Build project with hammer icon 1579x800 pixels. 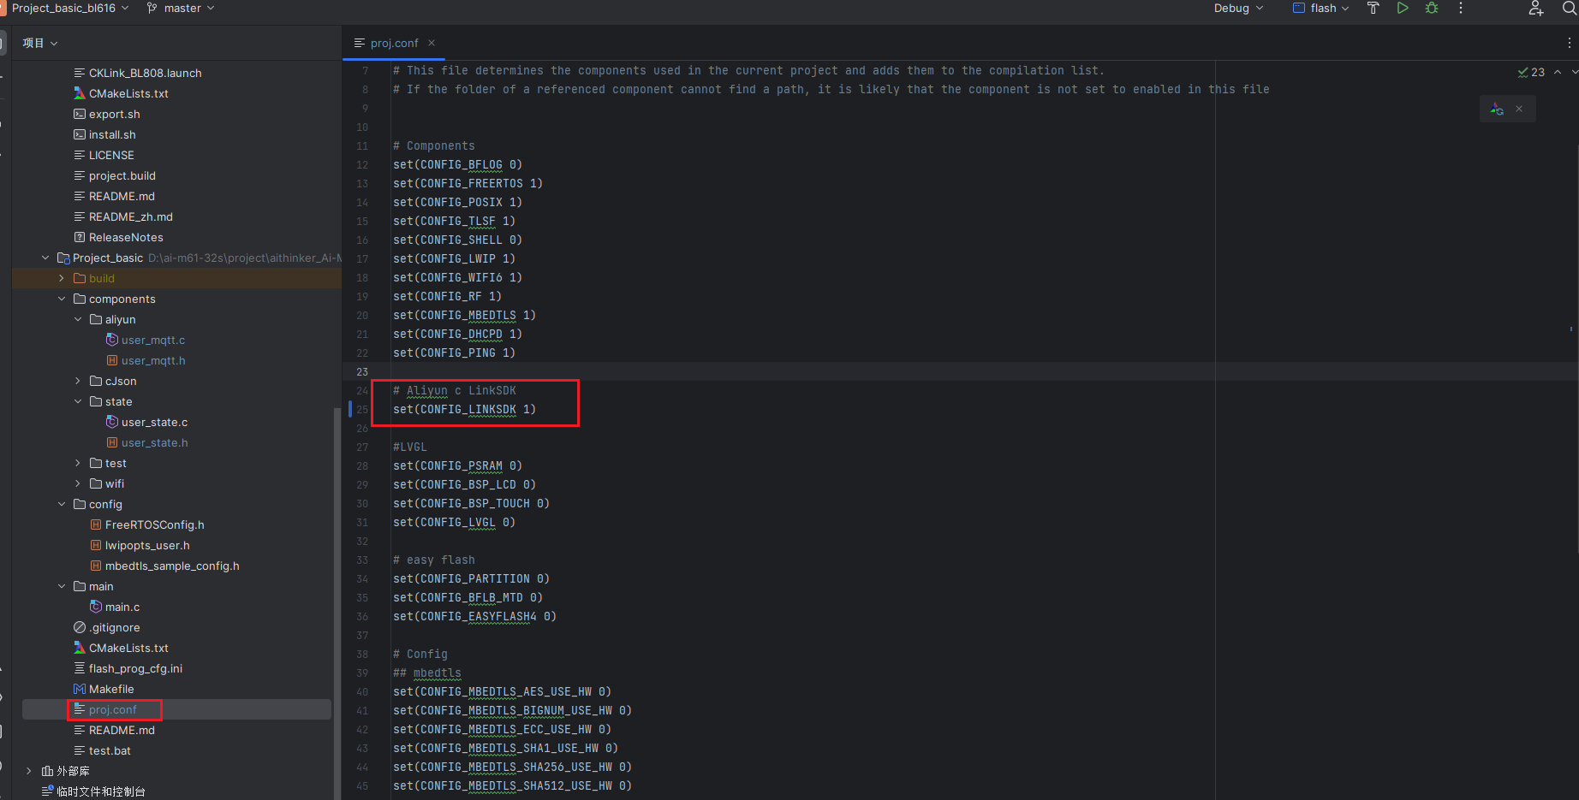click(x=1373, y=9)
